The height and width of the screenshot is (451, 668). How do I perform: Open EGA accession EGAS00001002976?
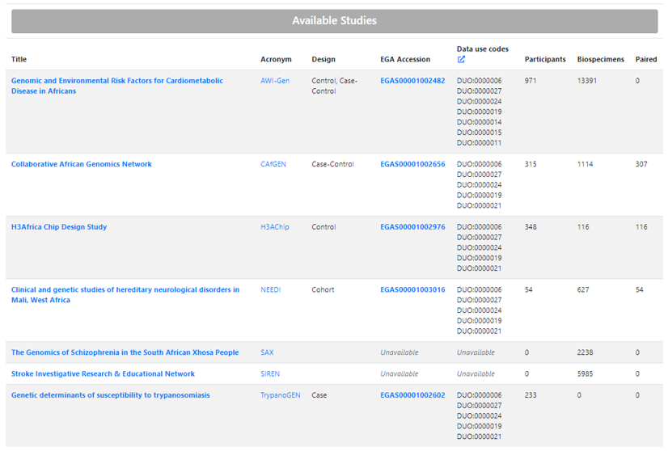[x=412, y=227]
